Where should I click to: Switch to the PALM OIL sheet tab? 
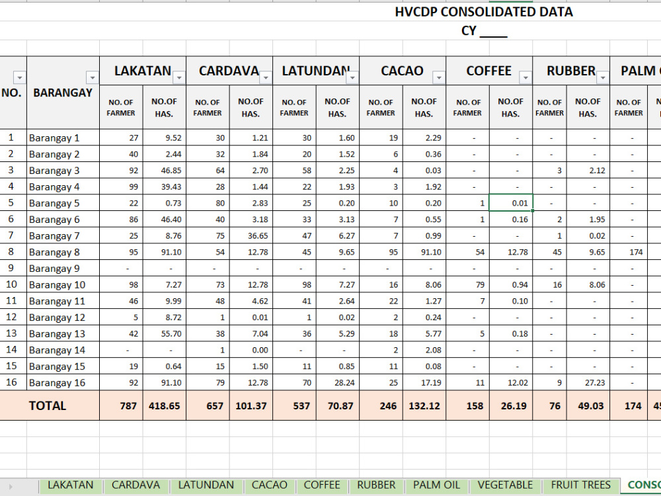pos(436,485)
